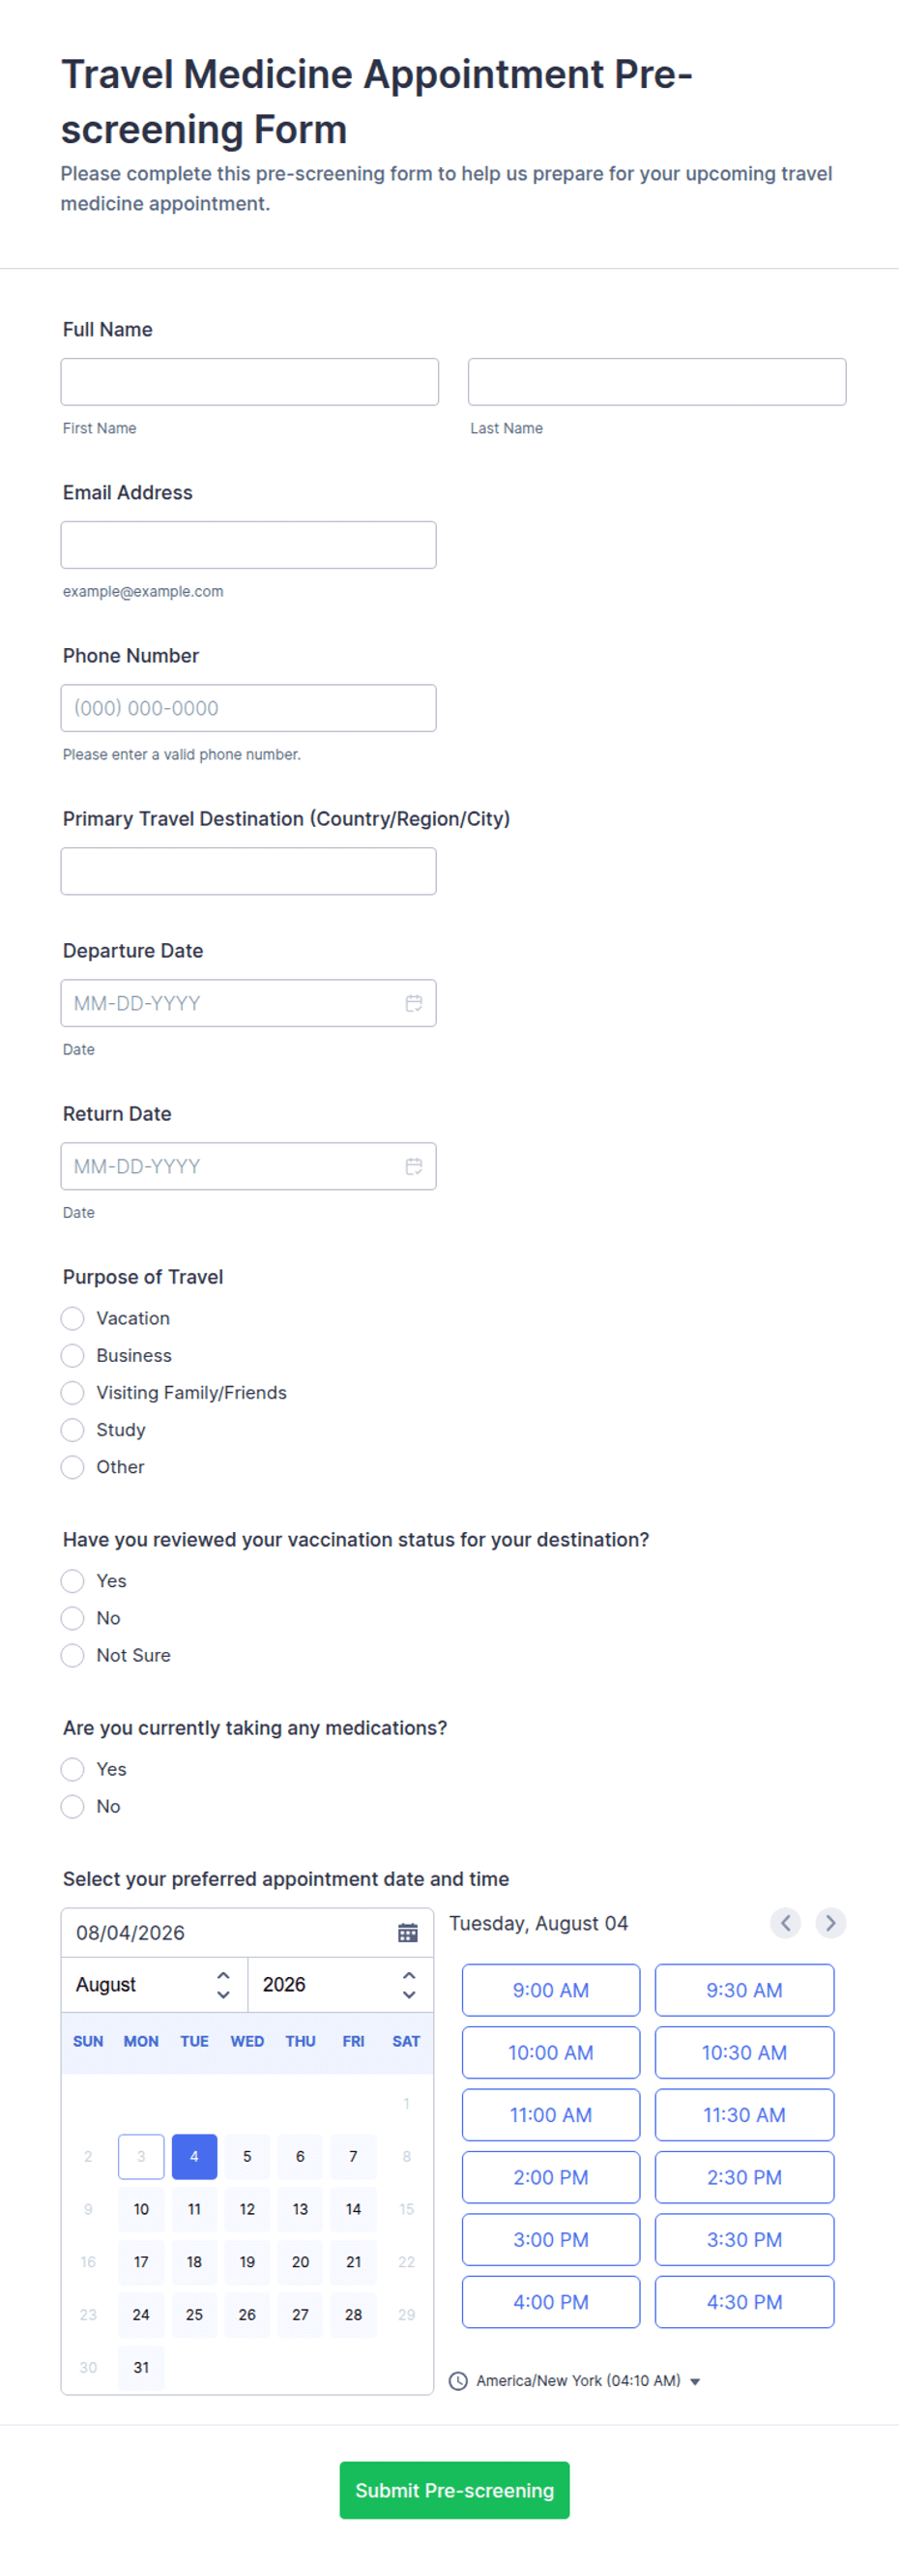Image resolution: width=899 pixels, height=2567 pixels.
Task: Click the clock icon beside the timezone
Action: (x=458, y=2380)
